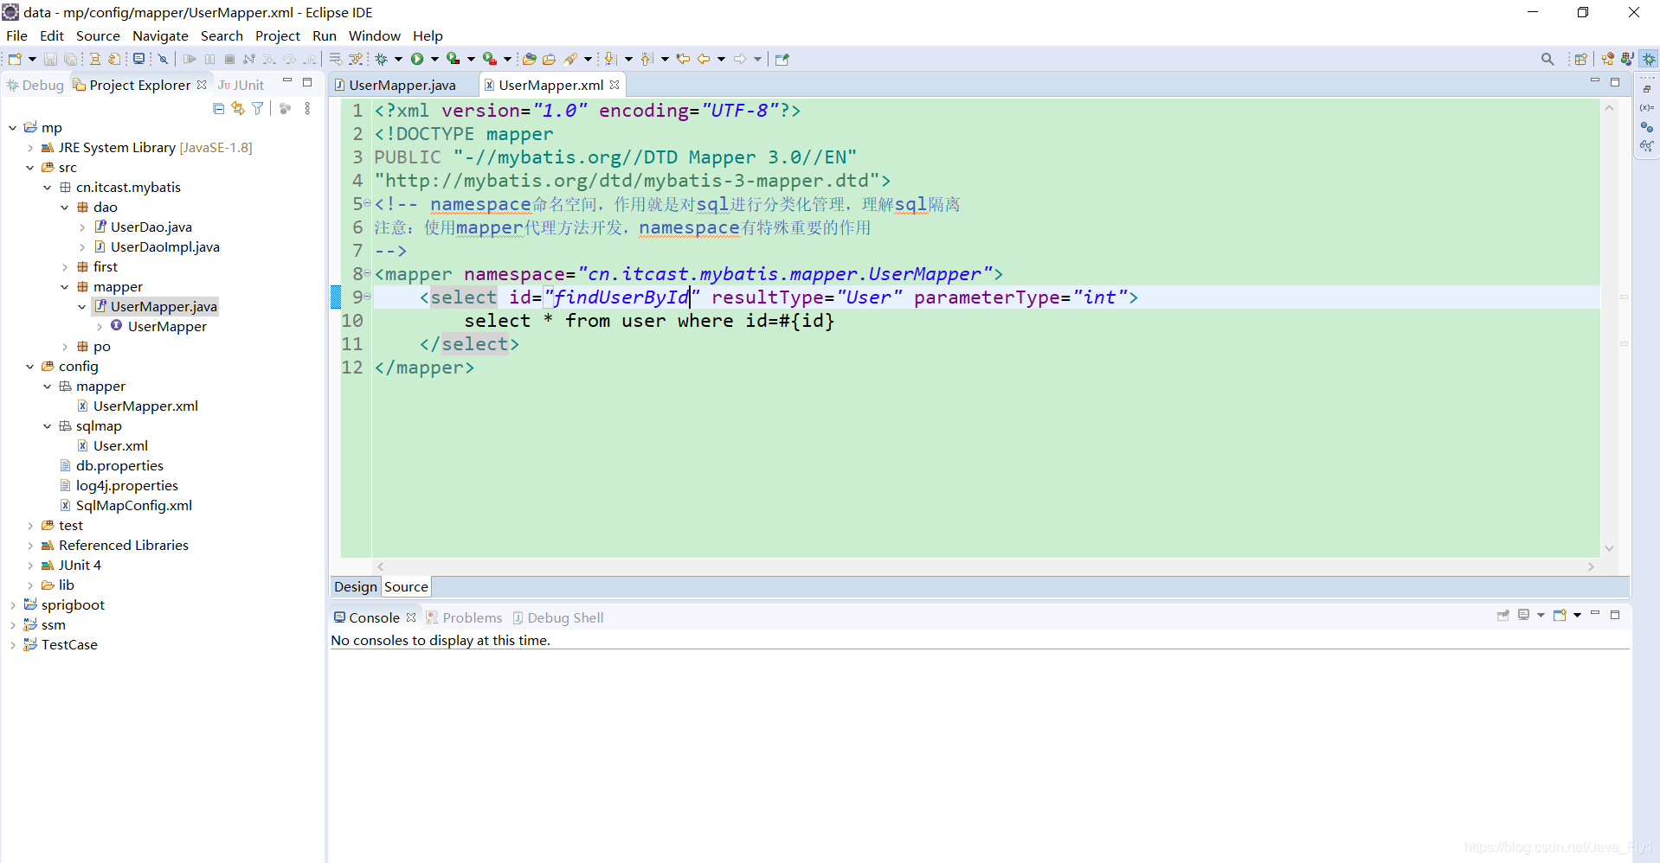Open the Debug Shell tab
1660x863 pixels.
coord(558,617)
